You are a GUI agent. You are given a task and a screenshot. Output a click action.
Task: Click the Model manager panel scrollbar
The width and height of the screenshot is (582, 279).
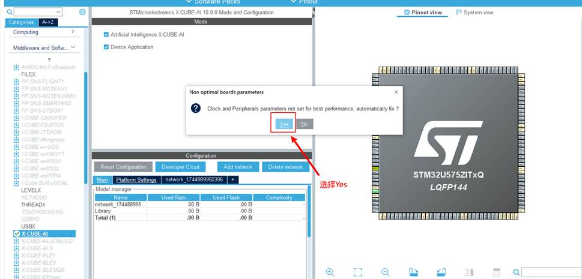pyautogui.click(x=309, y=211)
